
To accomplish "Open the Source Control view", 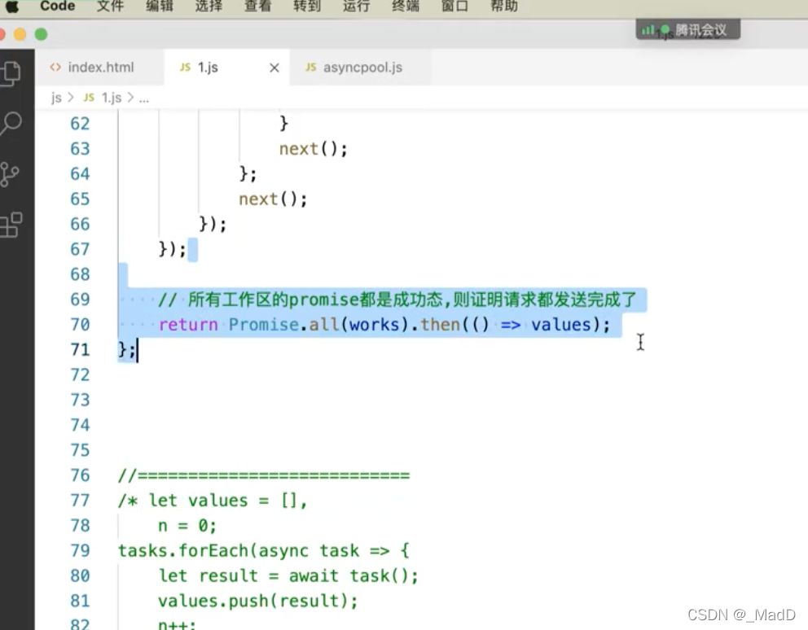I will (9, 174).
